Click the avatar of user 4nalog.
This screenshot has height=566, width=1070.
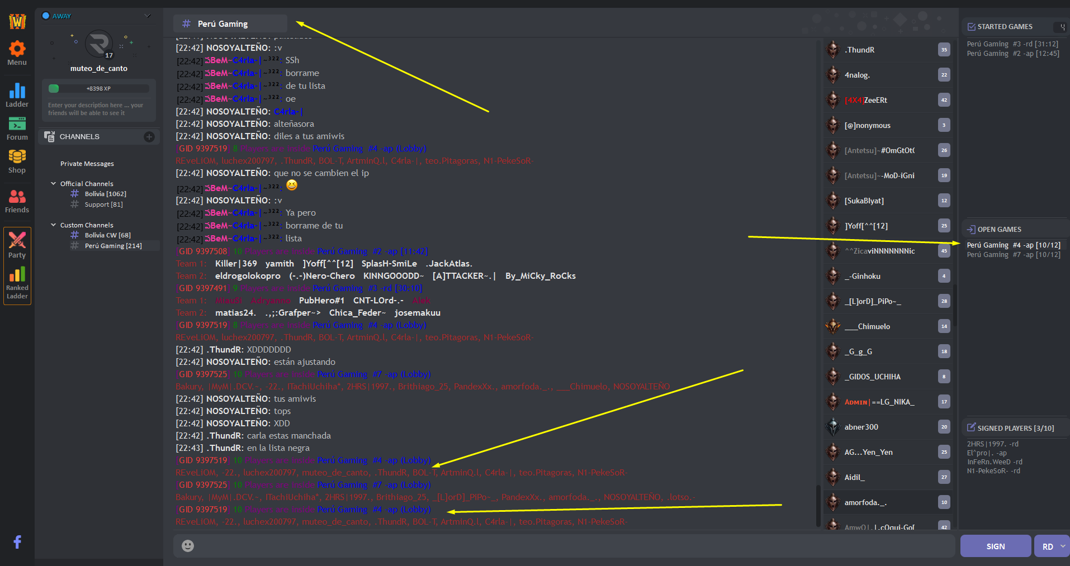[x=833, y=75]
